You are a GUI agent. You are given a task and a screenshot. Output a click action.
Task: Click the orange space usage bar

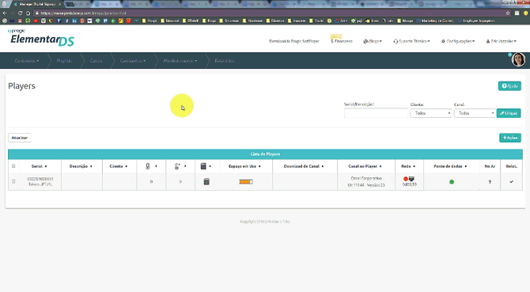point(246,182)
